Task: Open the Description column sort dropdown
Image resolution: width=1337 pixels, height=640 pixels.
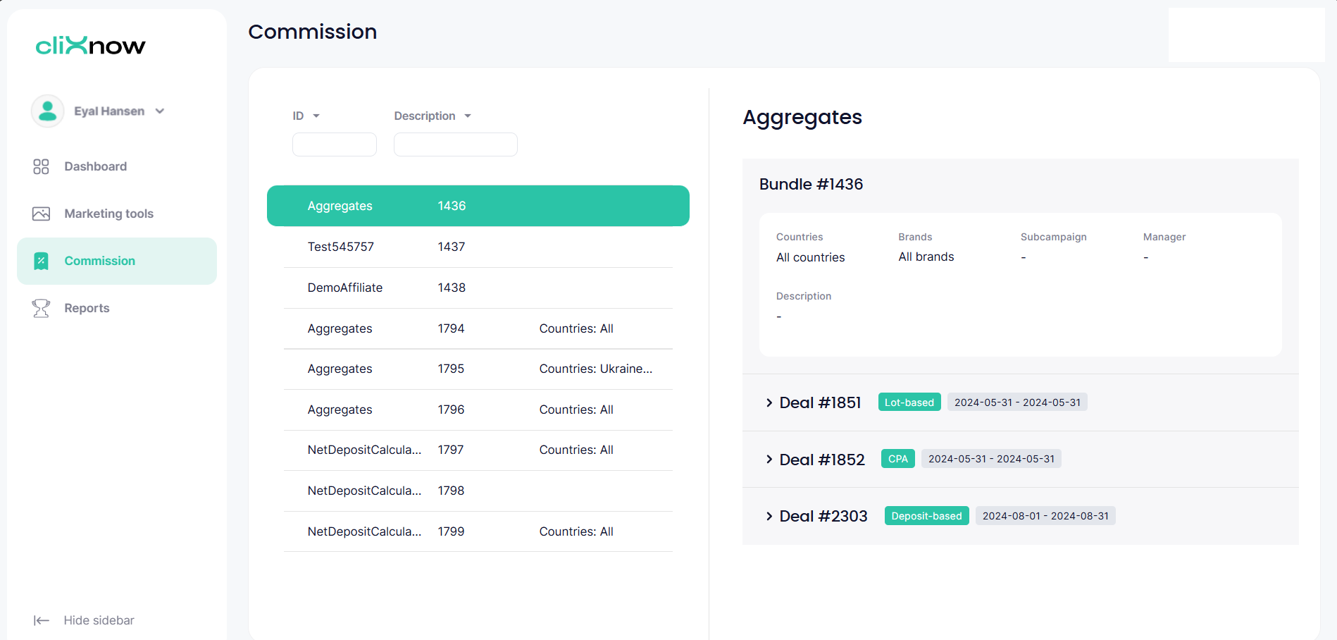Action: (468, 116)
